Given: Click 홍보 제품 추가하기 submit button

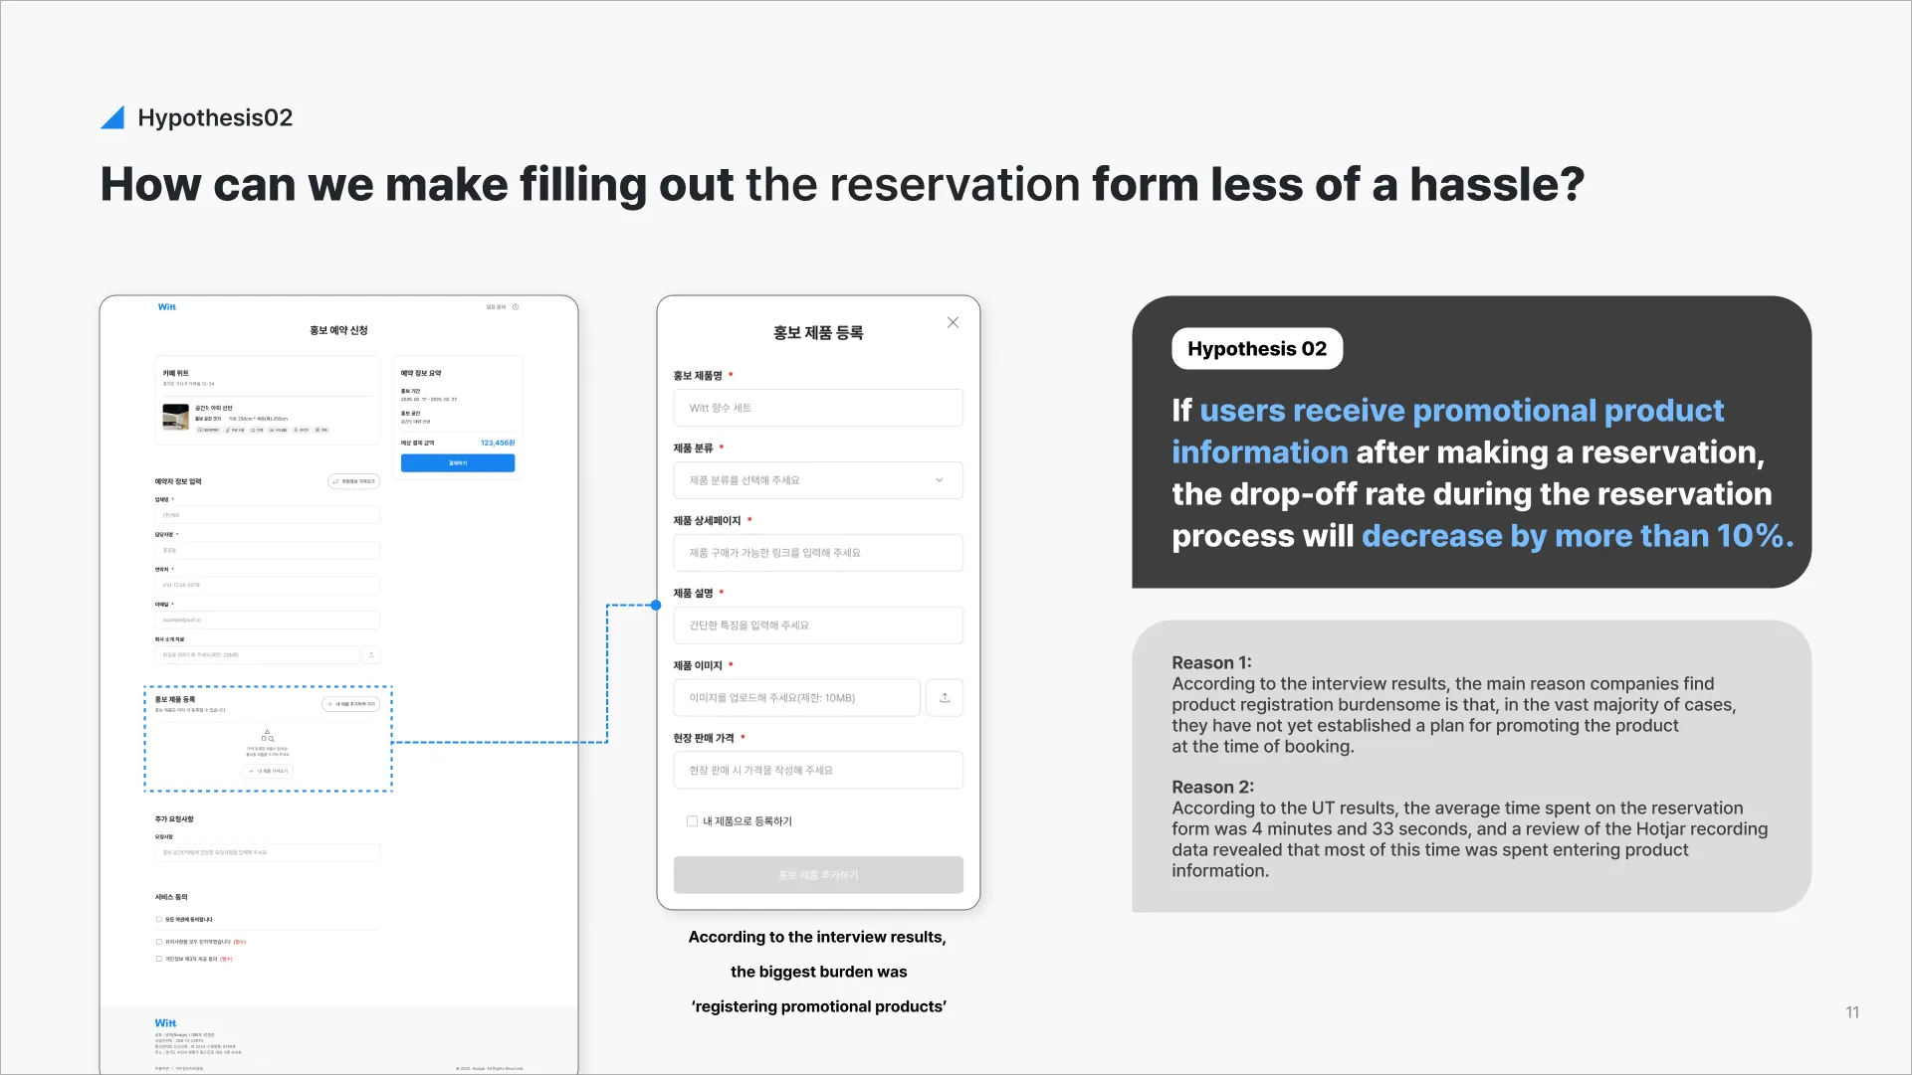Looking at the screenshot, I should pos(817,875).
